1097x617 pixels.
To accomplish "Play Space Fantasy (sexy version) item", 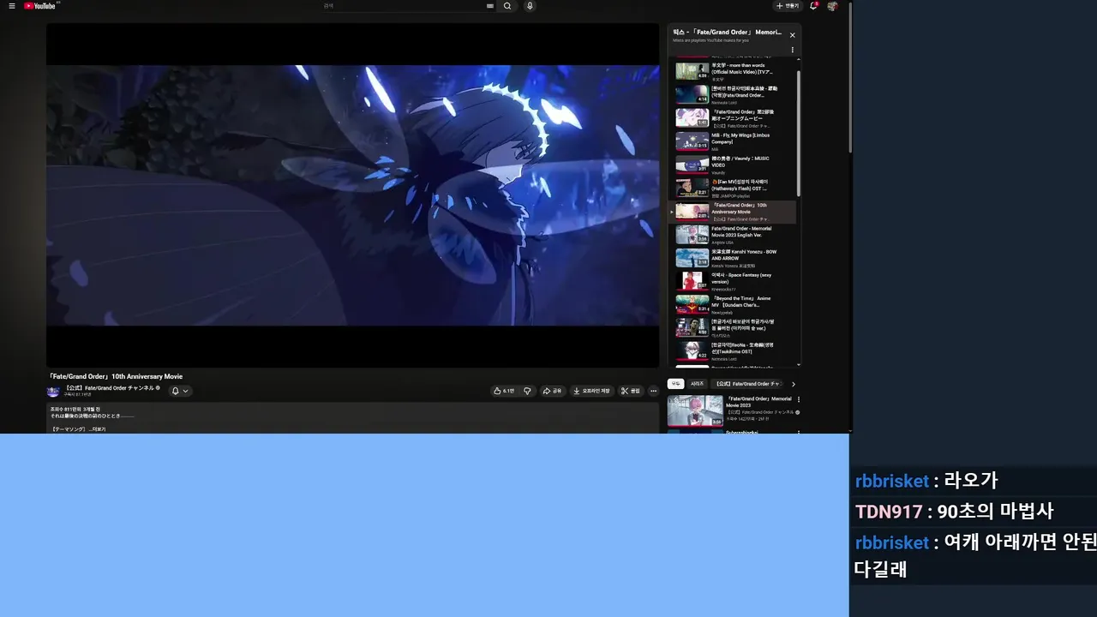I will click(734, 281).
